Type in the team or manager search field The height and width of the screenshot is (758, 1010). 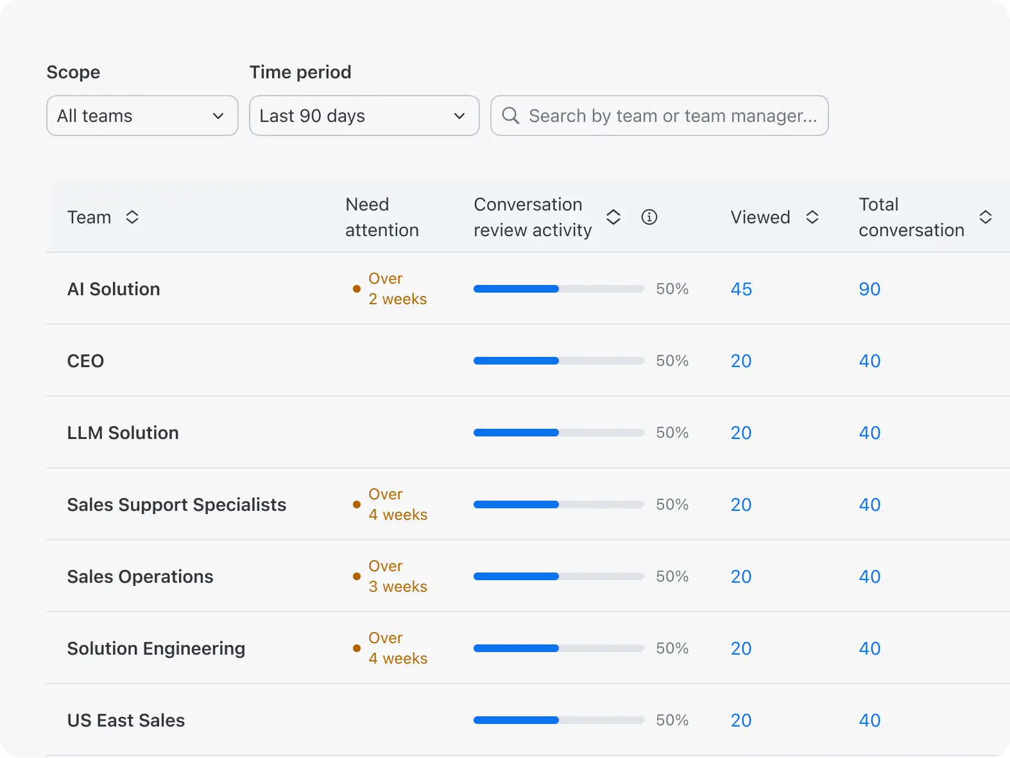coord(672,116)
